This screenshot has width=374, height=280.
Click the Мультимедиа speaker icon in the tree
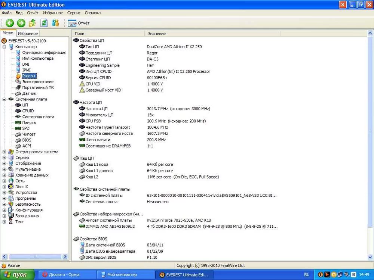pyautogui.click(x=11, y=169)
